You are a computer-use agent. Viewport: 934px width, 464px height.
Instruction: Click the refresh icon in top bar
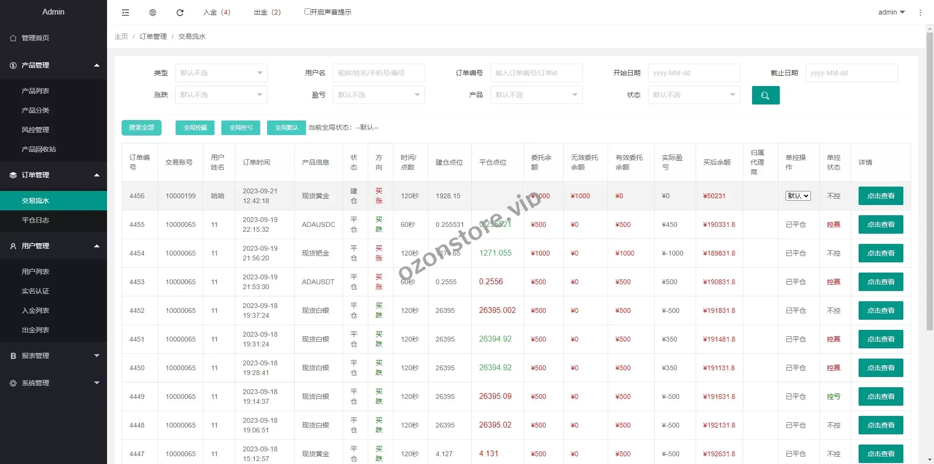pos(180,13)
